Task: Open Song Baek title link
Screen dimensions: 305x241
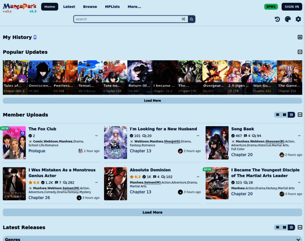Action: point(242,129)
